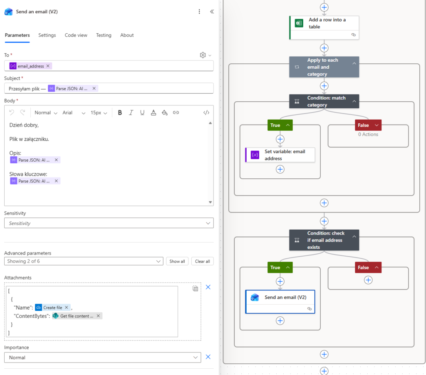The width and height of the screenshot is (426, 375).
Task: Open the Importance Normal dropdown
Action: coord(102,357)
